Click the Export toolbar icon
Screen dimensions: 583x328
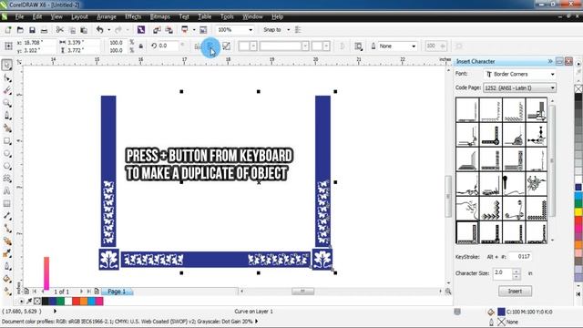coord(169,30)
